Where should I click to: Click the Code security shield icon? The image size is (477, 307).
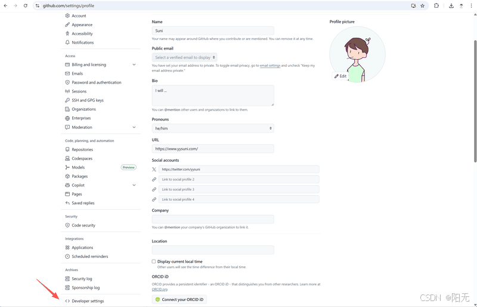point(67,225)
